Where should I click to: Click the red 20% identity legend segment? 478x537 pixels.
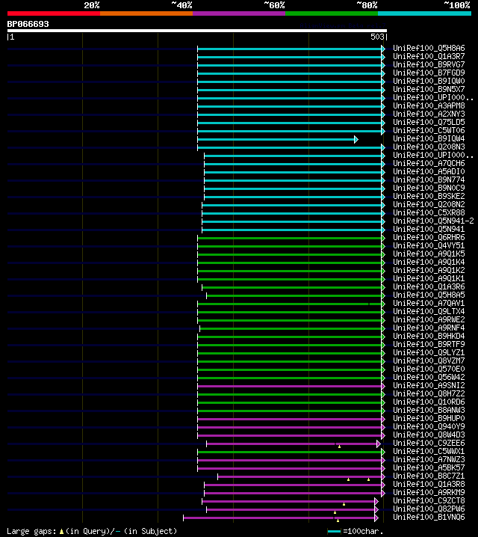point(54,13)
